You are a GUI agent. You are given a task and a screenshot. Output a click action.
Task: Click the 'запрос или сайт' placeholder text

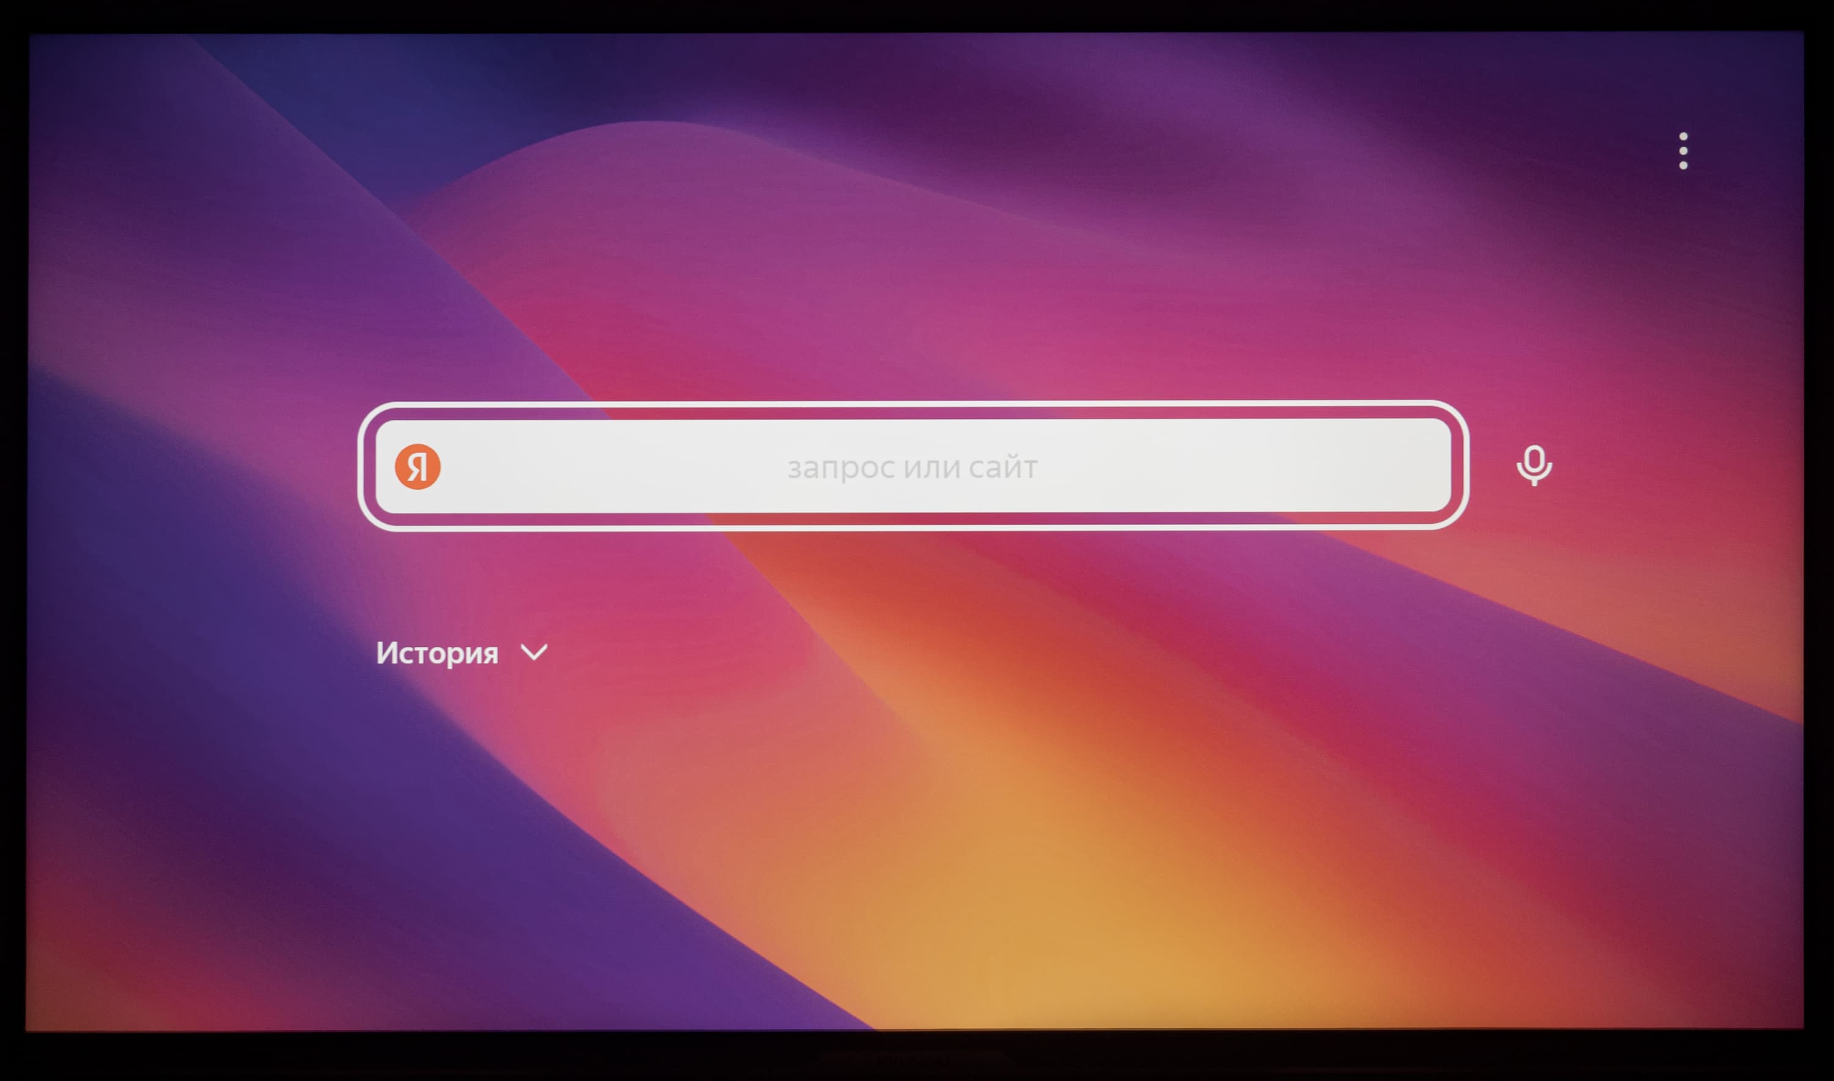tap(912, 467)
